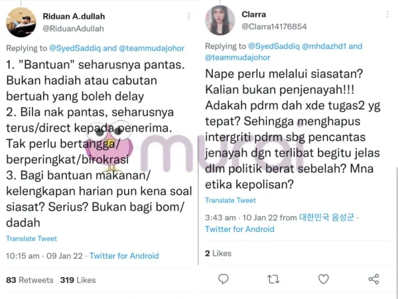Click Twitter for Android link on Riduan's tweet
The width and height of the screenshot is (398, 299).
click(124, 256)
